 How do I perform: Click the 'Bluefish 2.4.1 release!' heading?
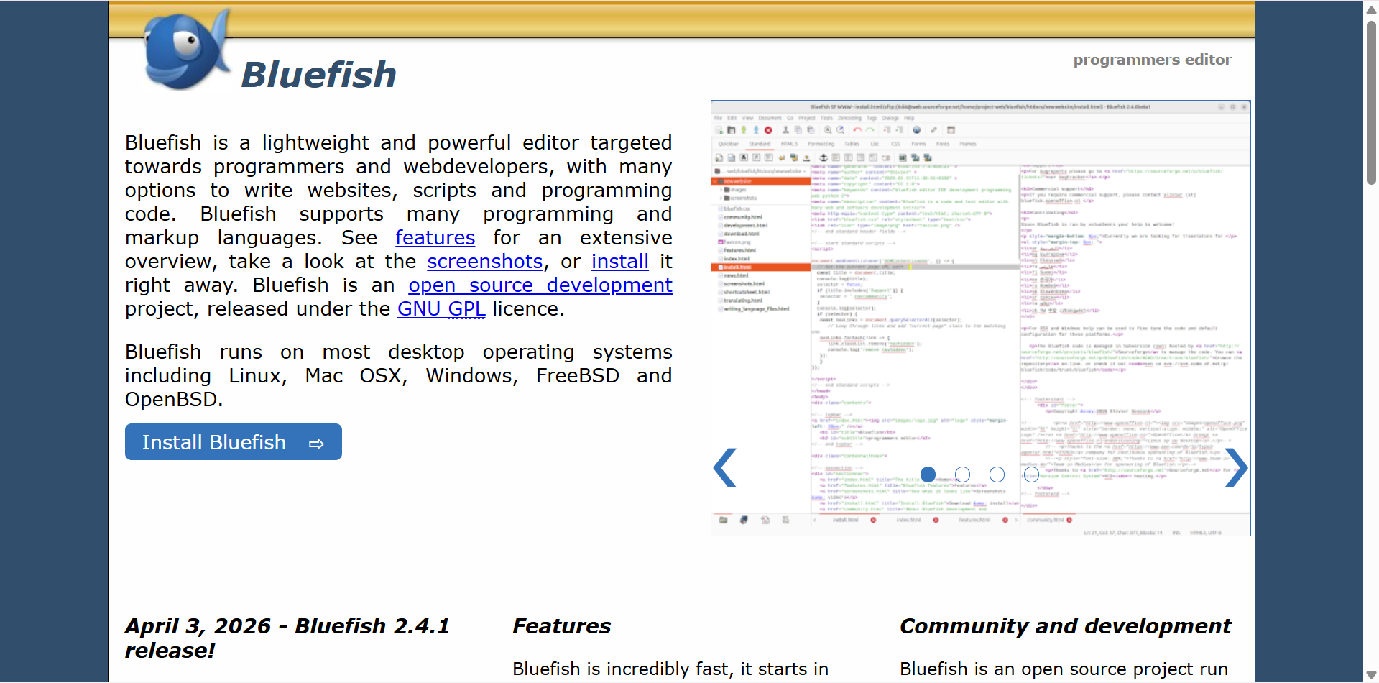pos(287,638)
